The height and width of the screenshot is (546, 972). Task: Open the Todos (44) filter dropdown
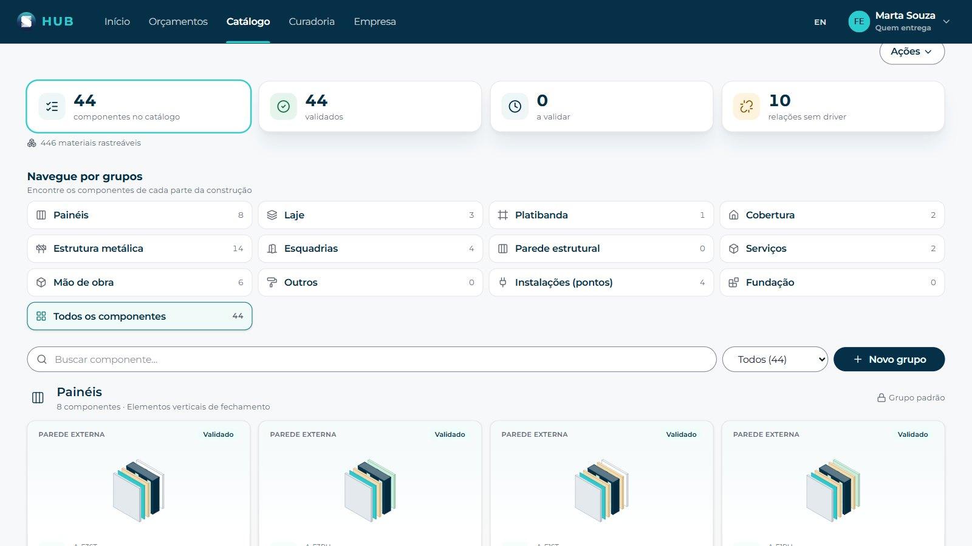(x=775, y=359)
